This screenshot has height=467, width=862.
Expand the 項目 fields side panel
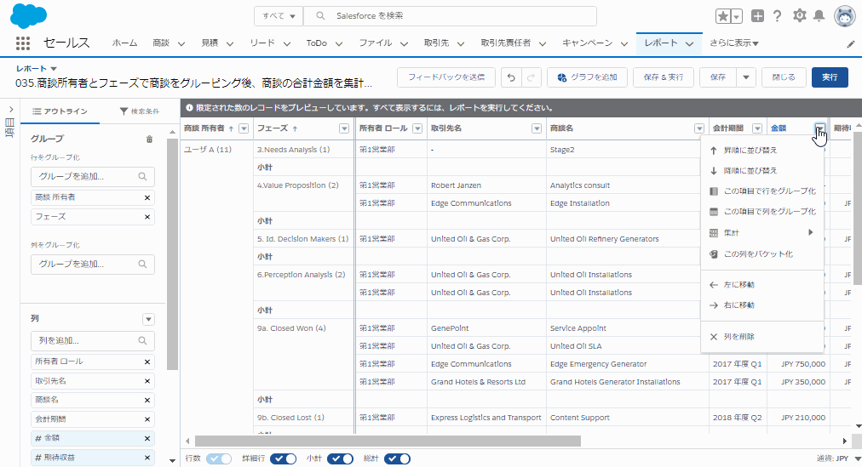click(10, 109)
